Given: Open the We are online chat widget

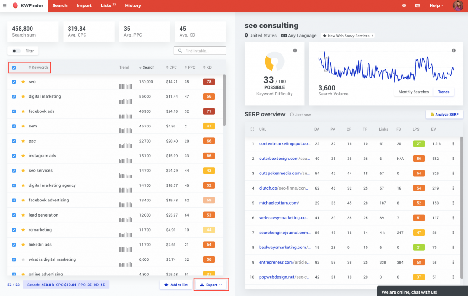Looking at the screenshot, I should (422, 291).
